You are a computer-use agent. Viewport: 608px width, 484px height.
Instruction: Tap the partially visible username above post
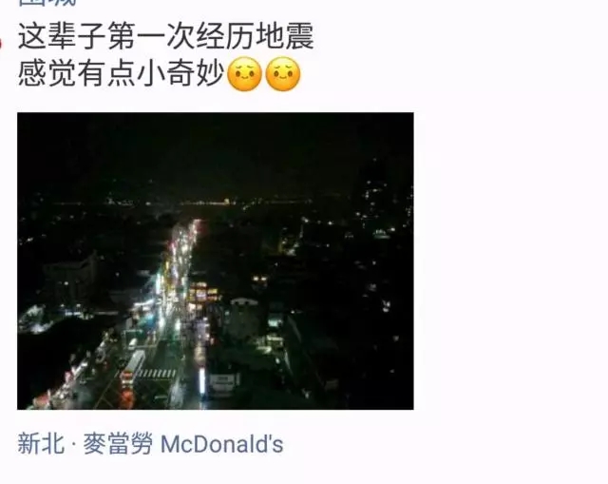pos(47,3)
